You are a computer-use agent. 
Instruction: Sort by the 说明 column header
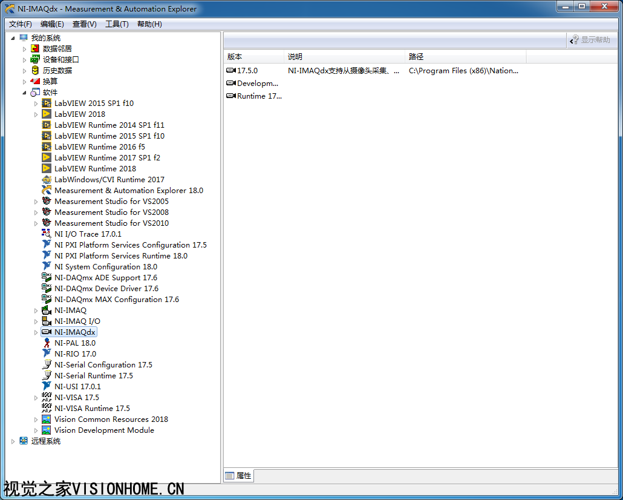345,57
